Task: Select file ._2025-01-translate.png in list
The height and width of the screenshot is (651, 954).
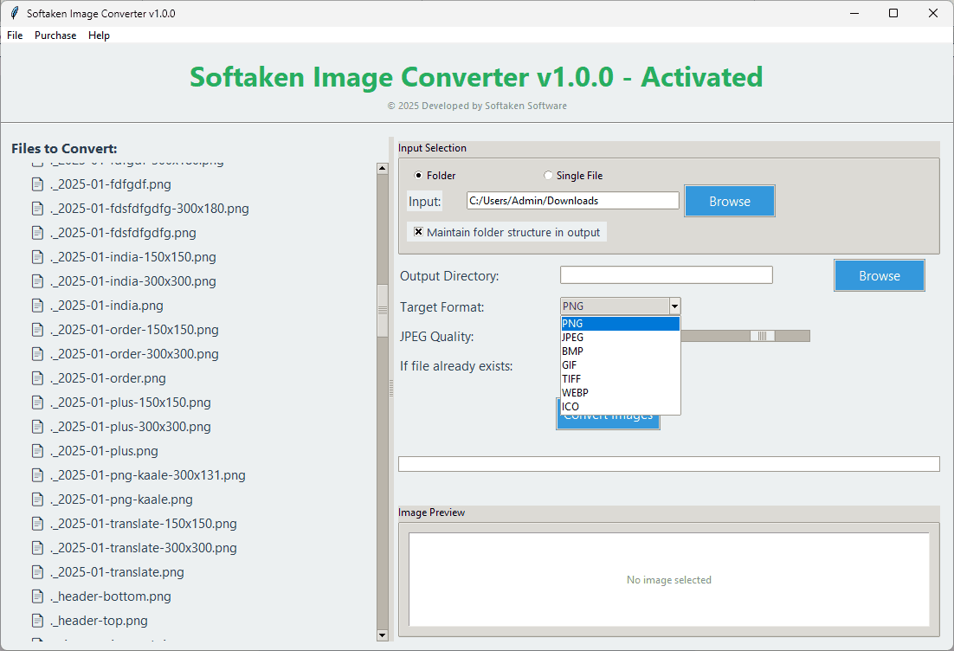Action: click(x=118, y=572)
